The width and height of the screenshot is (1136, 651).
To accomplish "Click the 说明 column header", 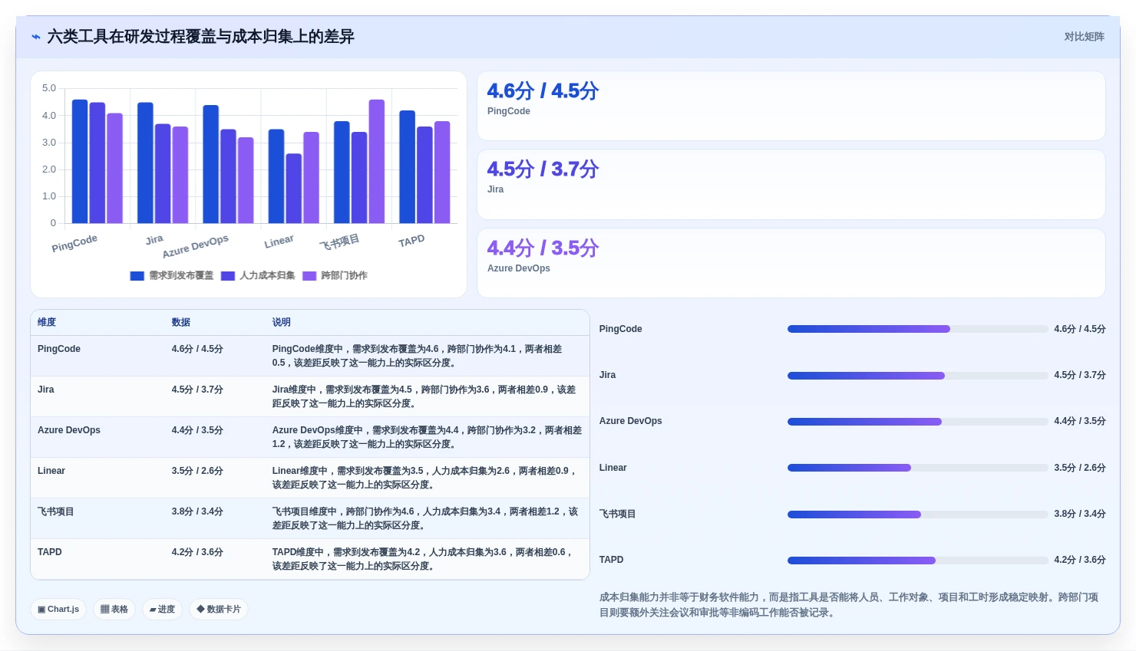I will (x=282, y=323).
